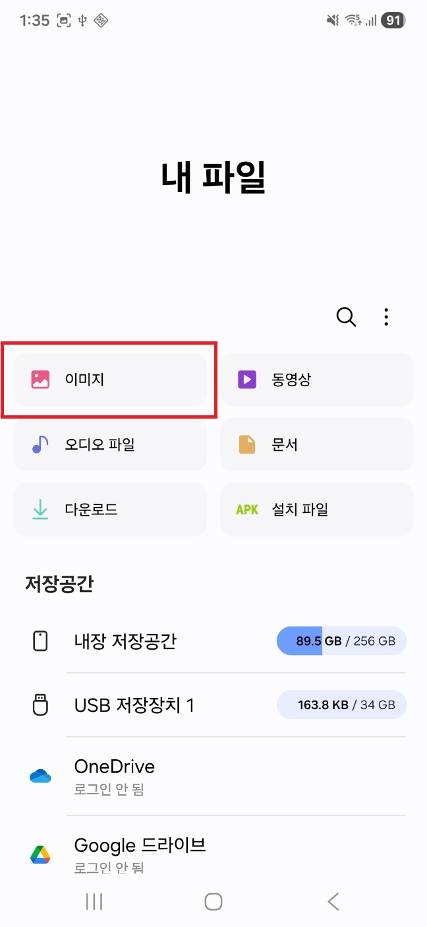
Task: Tap the search magnifier icon
Action: tap(347, 317)
